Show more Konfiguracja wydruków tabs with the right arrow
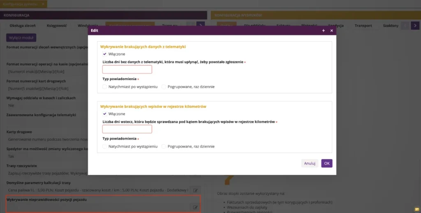Viewport: 421px width, 213px height. [x=415, y=26]
